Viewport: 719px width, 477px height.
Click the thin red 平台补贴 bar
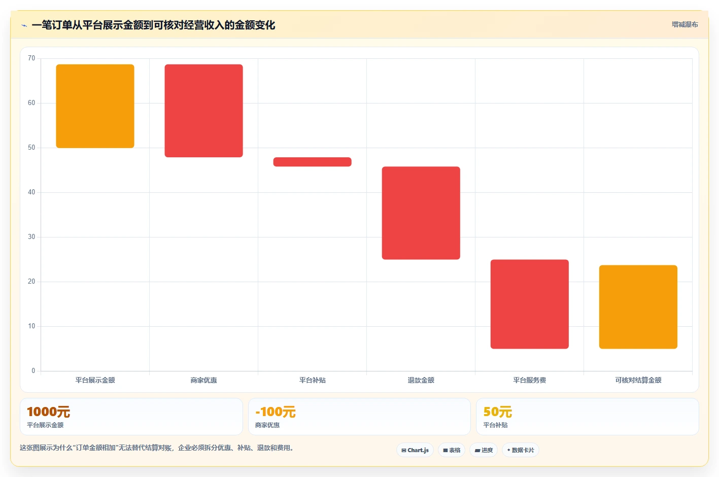pos(312,162)
